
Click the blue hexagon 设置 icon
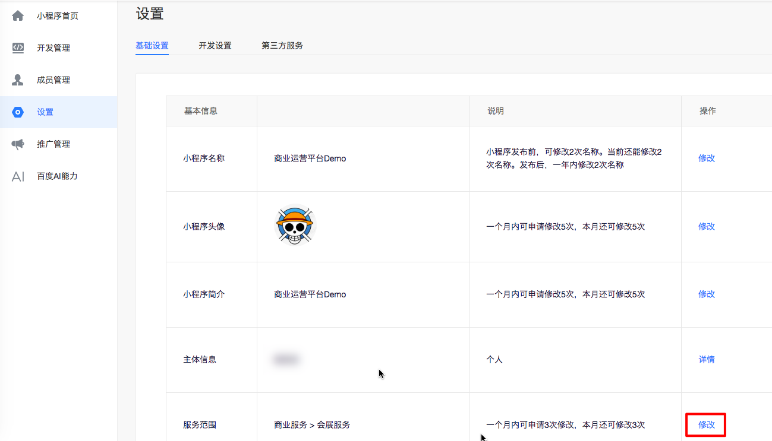pyautogui.click(x=18, y=112)
